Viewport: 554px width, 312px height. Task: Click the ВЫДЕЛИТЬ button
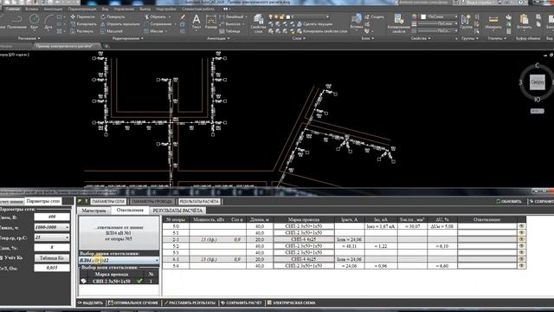pyautogui.click(x=90, y=302)
